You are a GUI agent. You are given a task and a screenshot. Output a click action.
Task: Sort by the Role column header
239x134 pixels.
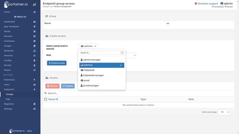click(191, 99)
